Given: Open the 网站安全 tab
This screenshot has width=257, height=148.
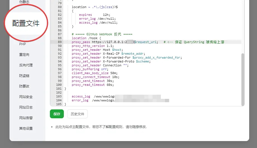Looking at the screenshot, I should (x=26, y=97).
